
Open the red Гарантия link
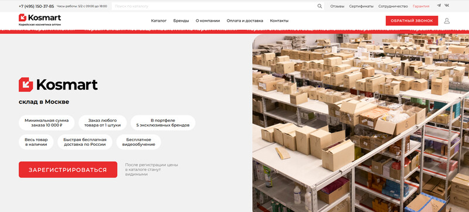tap(421, 6)
